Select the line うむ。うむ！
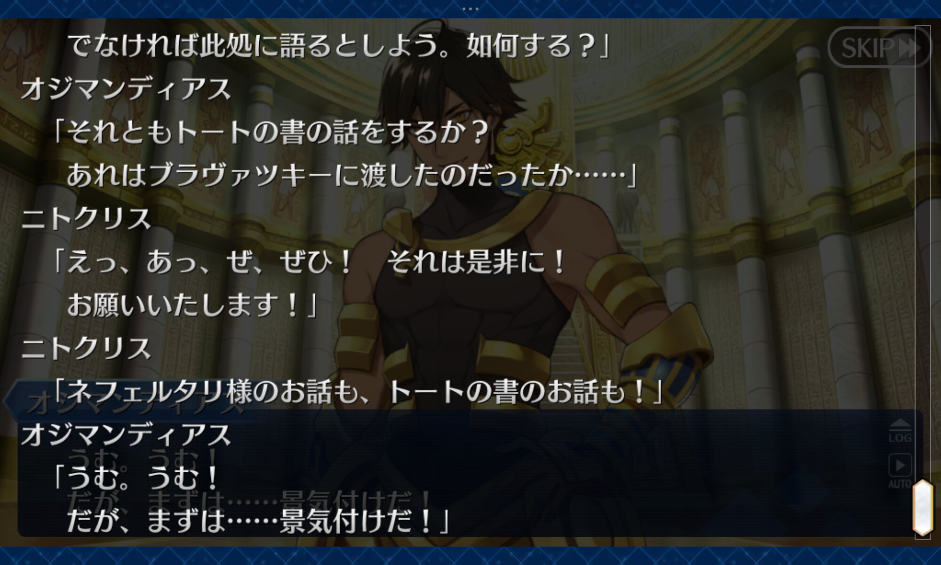 tap(136, 477)
